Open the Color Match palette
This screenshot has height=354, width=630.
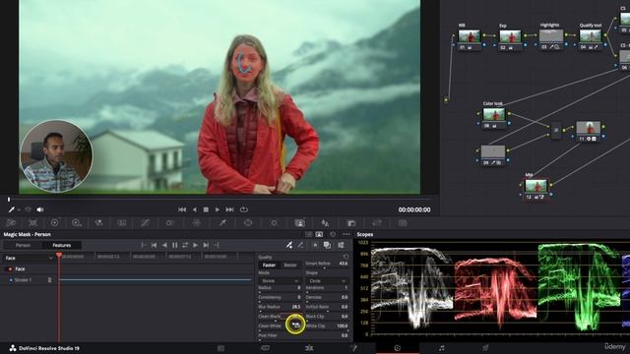(x=32, y=223)
